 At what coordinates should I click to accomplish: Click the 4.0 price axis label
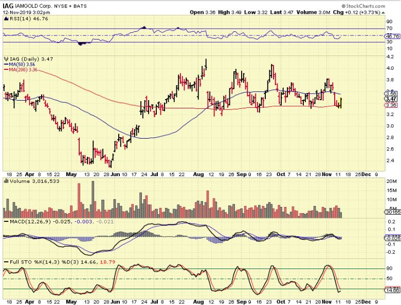tap(390, 68)
